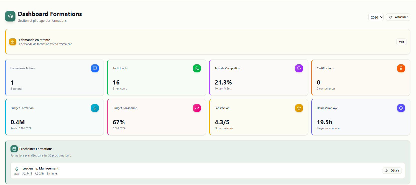Click the clock icon on Heures/Employé
416x185 pixels.
401,108
